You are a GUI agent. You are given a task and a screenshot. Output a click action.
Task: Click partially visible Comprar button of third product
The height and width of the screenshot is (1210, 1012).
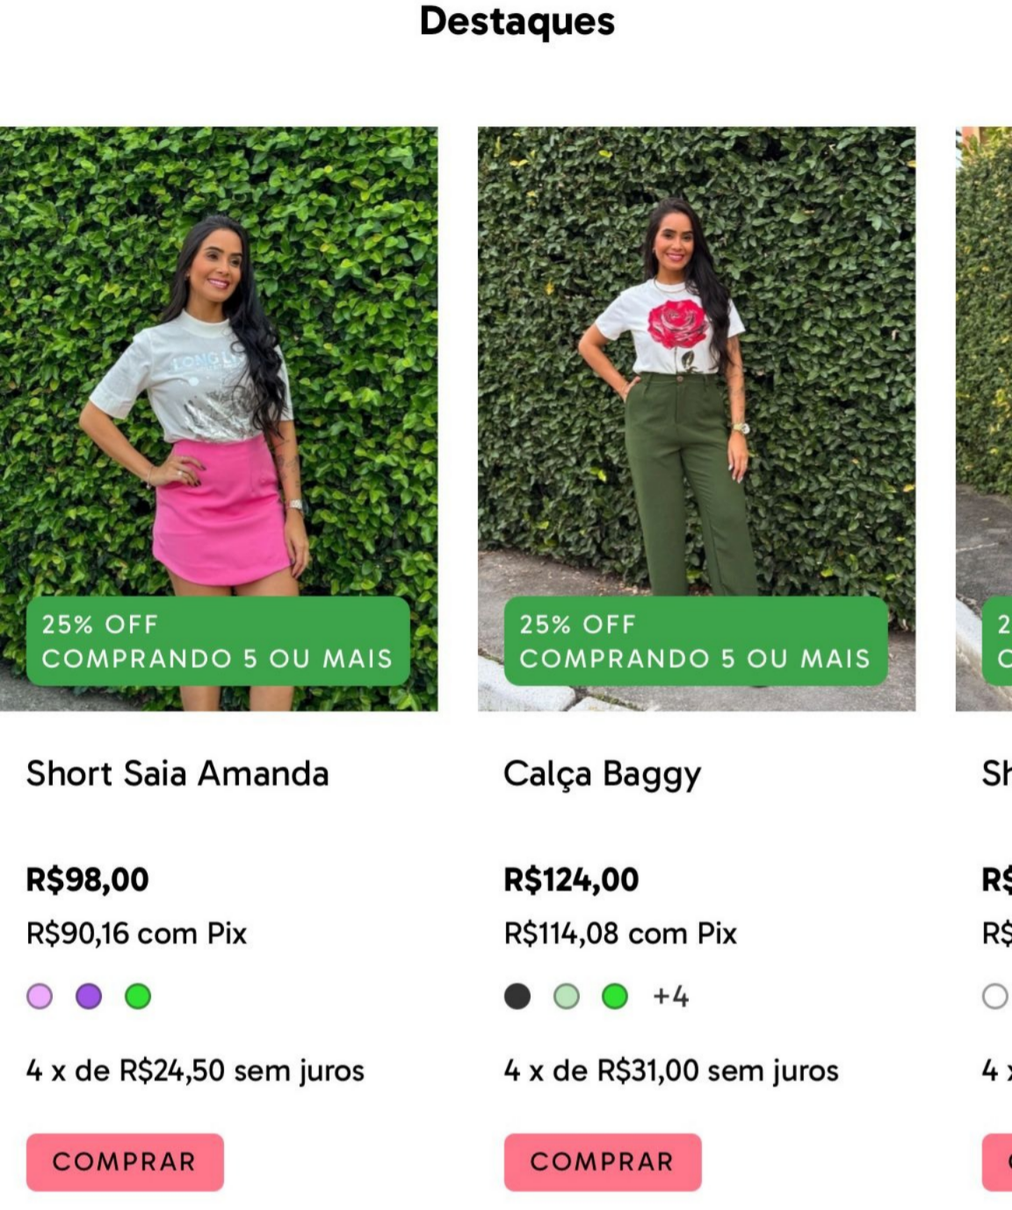point(997,1162)
